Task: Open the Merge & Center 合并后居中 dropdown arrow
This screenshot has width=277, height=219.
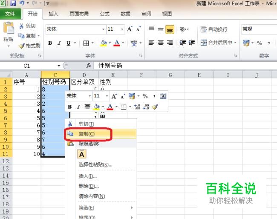Action: [235, 42]
